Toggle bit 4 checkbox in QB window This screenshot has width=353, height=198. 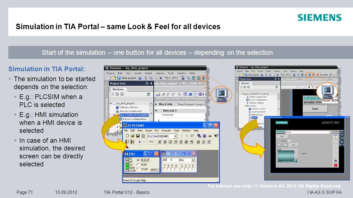pos(176,169)
